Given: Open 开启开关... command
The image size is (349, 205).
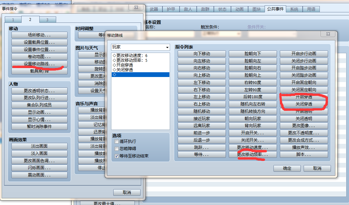Looking at the screenshot, I should click(253, 133).
